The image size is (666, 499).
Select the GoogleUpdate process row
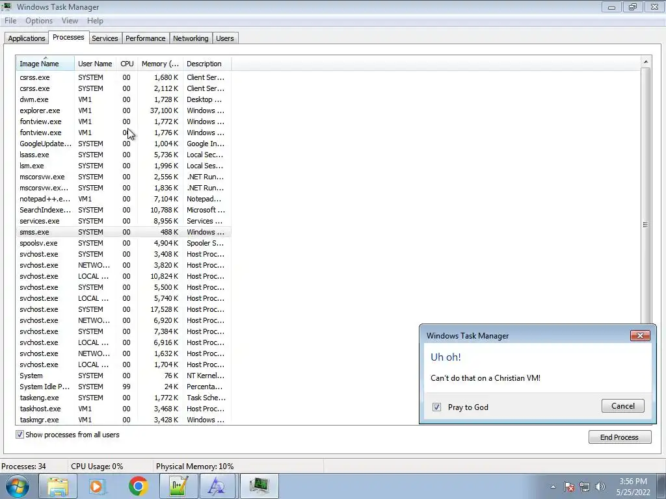click(123, 144)
